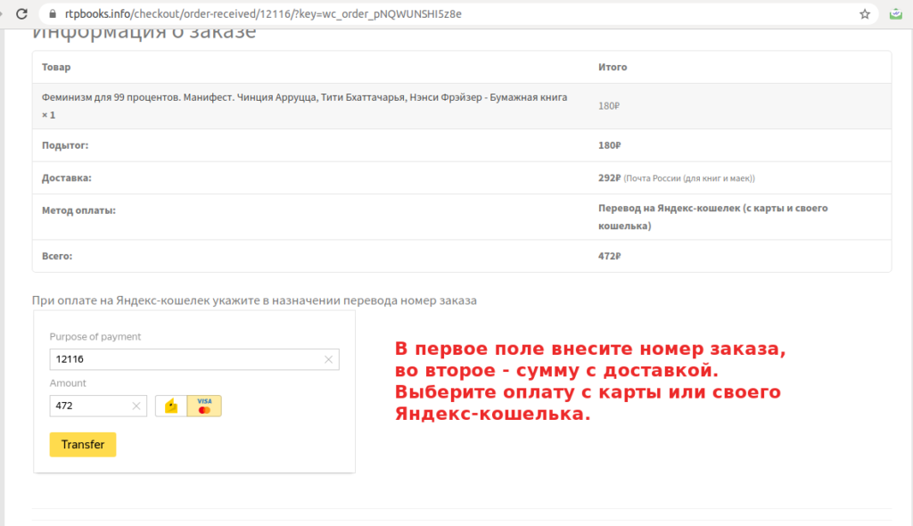Click the Метод оплаты label
The width and height of the screenshot is (913, 526).
78,211
